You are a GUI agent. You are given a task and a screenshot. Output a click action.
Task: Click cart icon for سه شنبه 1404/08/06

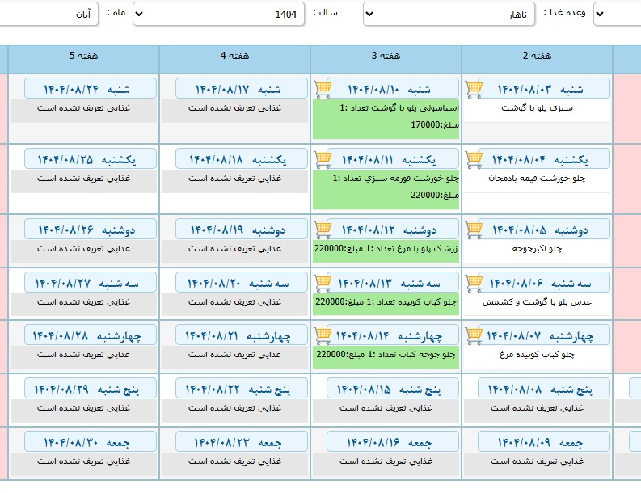(474, 282)
